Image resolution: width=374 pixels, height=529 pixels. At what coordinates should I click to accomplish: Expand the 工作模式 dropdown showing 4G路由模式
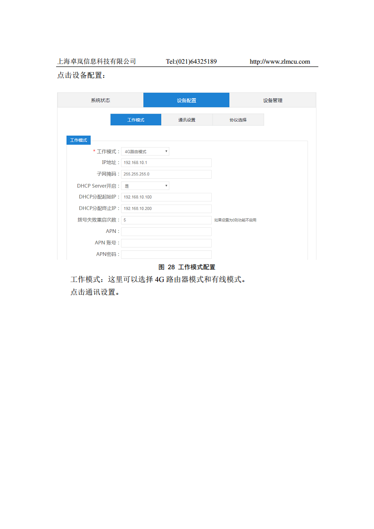coord(145,151)
